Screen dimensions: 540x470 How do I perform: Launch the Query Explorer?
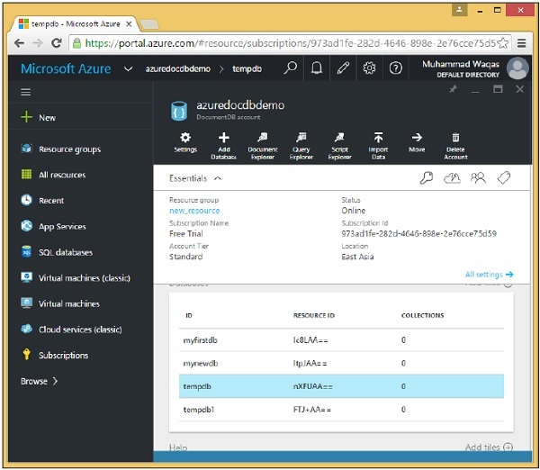pos(301,143)
